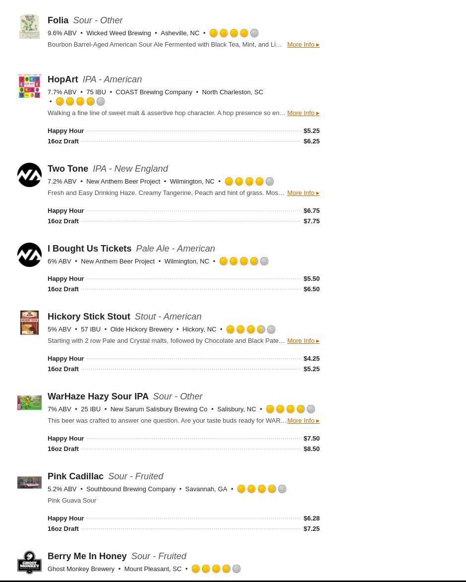The height and width of the screenshot is (582, 466).
Task: Expand More Info for Hickory Stick Stout
Action: point(303,341)
